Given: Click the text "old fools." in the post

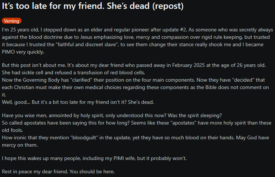Looking at the screenshot, I should click(x=13, y=130).
